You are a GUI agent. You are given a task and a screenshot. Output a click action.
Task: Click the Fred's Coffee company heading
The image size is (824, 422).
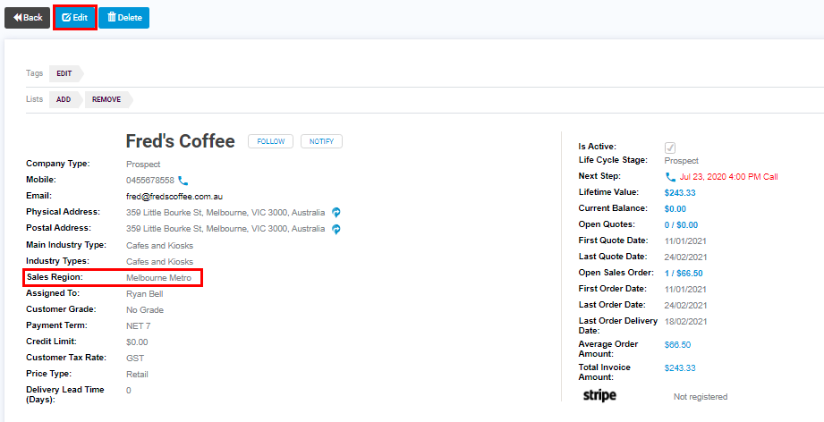(x=180, y=141)
